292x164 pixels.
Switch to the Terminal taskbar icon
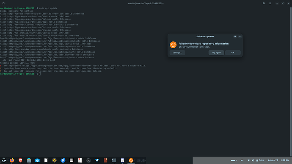click(114, 160)
